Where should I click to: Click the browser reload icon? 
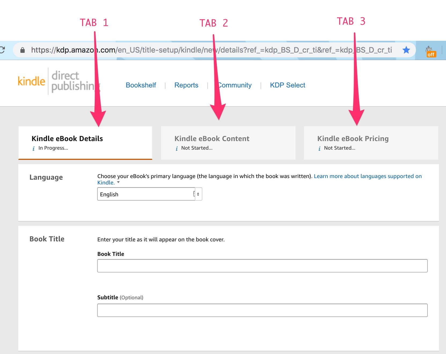click(x=2, y=50)
